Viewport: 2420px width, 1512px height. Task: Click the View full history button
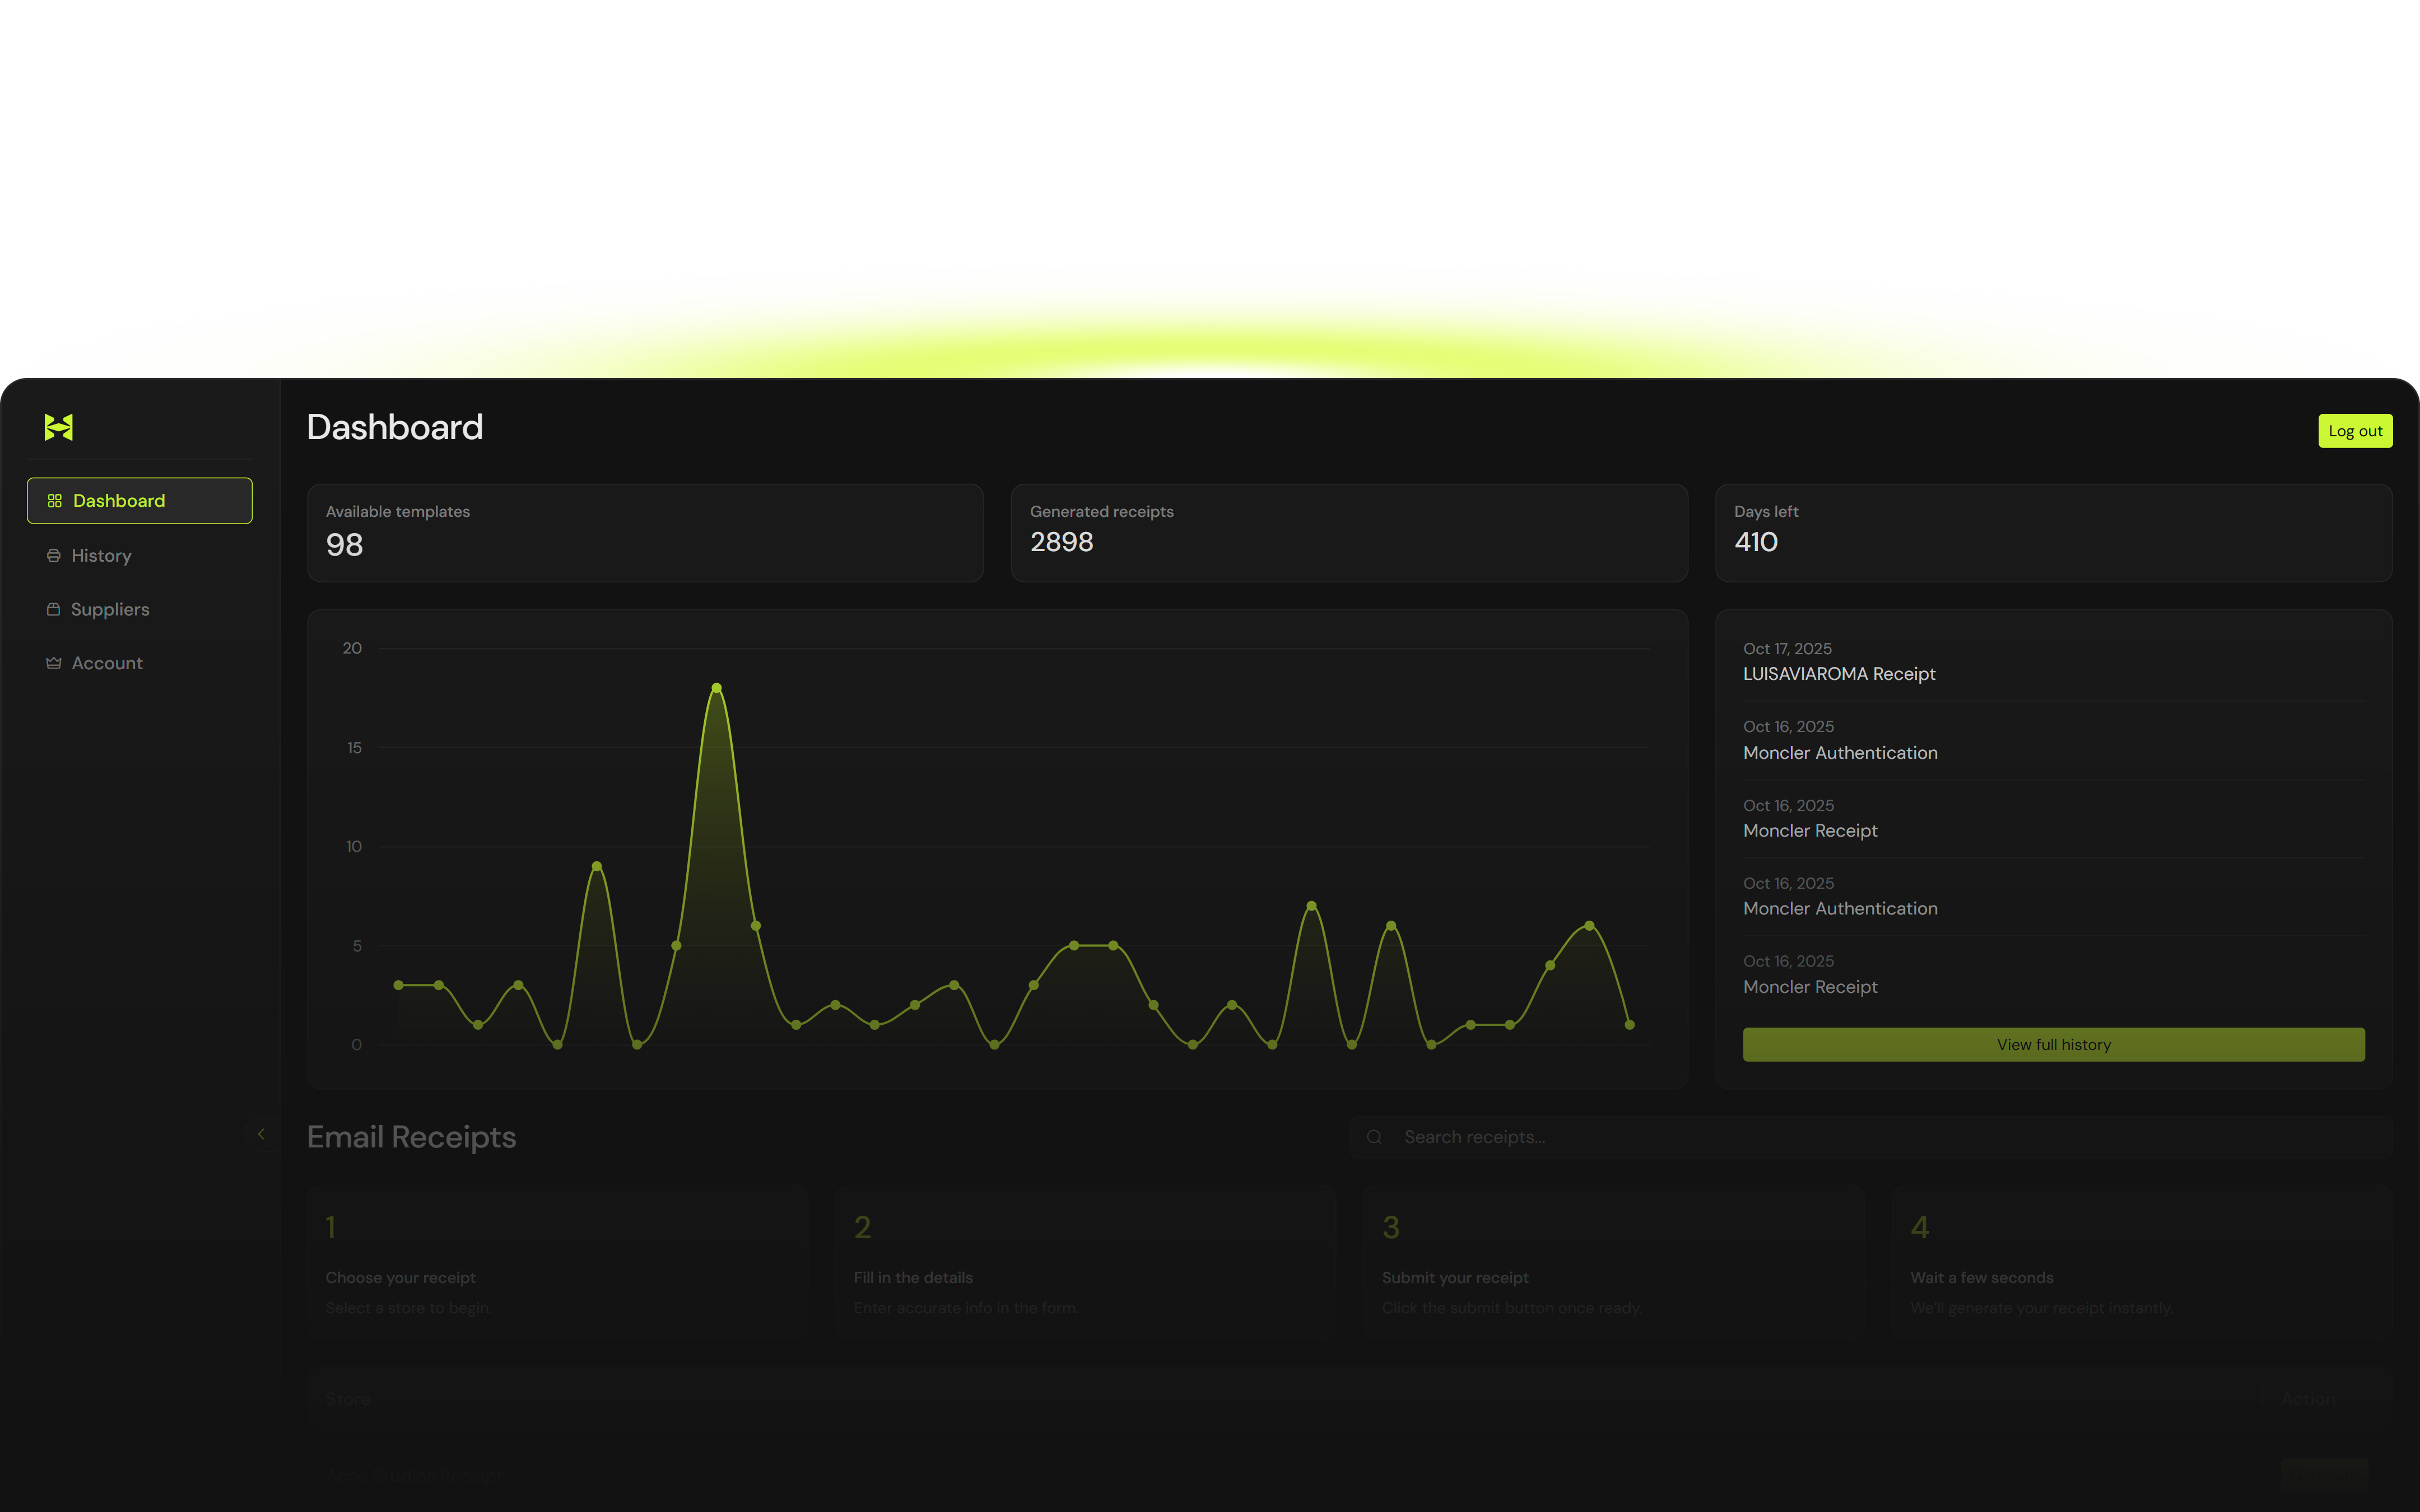[2053, 1044]
